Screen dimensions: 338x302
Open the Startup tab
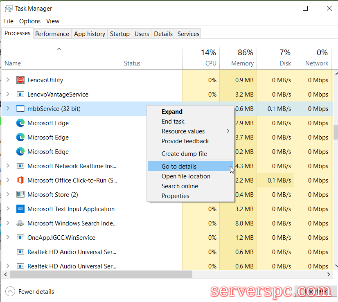point(119,34)
